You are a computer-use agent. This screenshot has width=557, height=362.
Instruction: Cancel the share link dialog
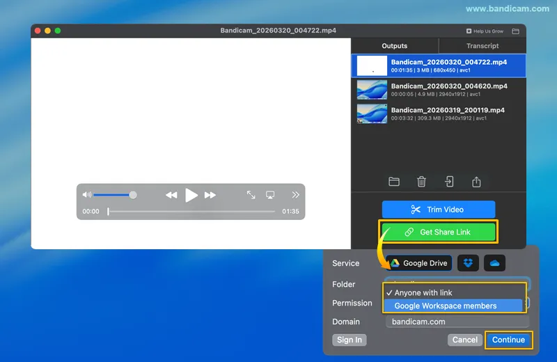tap(464, 340)
